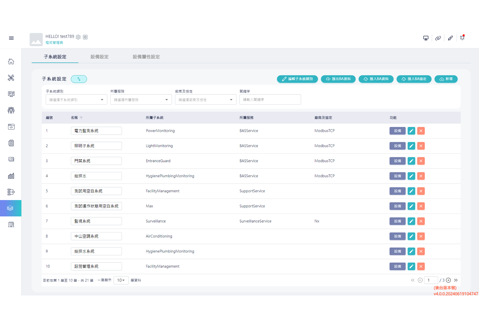The image size is (479, 324).
Task: Click the 匯出BA資料 button
Action: 338,79
